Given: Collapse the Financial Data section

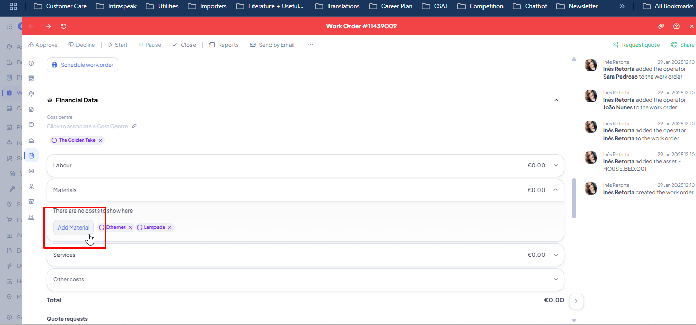Looking at the screenshot, I should pyautogui.click(x=556, y=100).
